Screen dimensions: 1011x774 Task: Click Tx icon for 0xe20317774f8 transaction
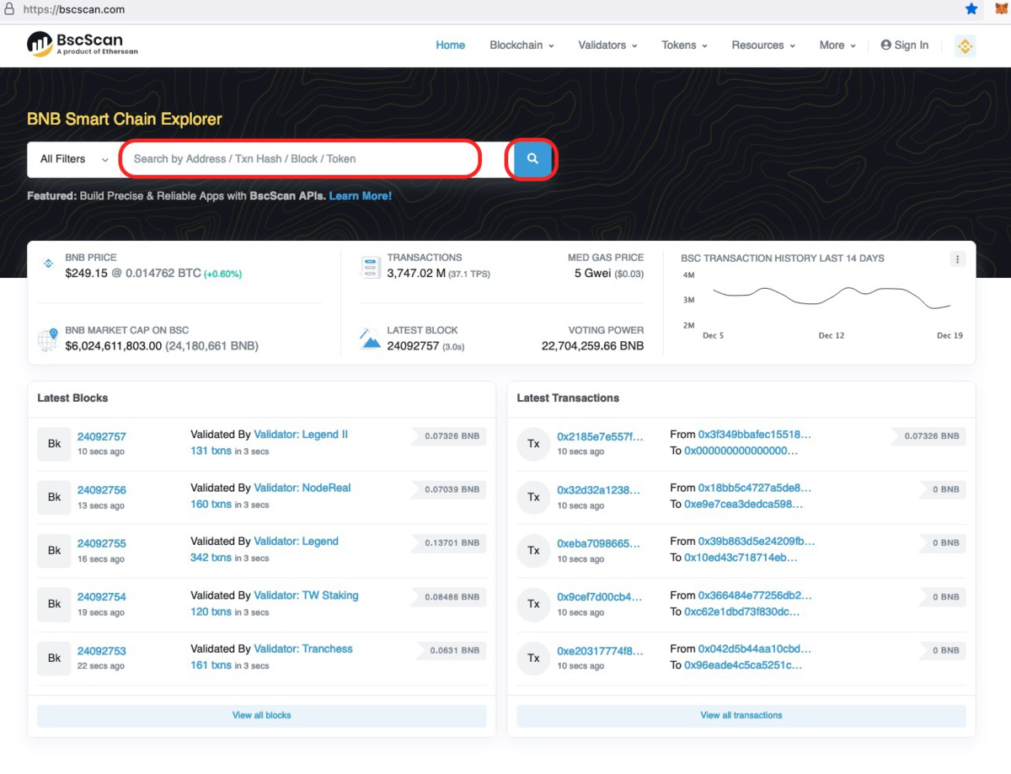pos(533,658)
